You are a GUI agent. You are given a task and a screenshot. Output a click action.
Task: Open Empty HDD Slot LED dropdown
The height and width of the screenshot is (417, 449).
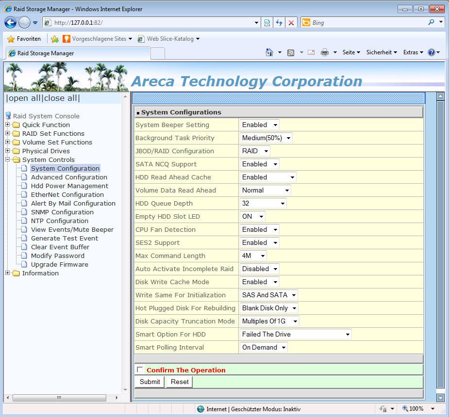(x=252, y=217)
